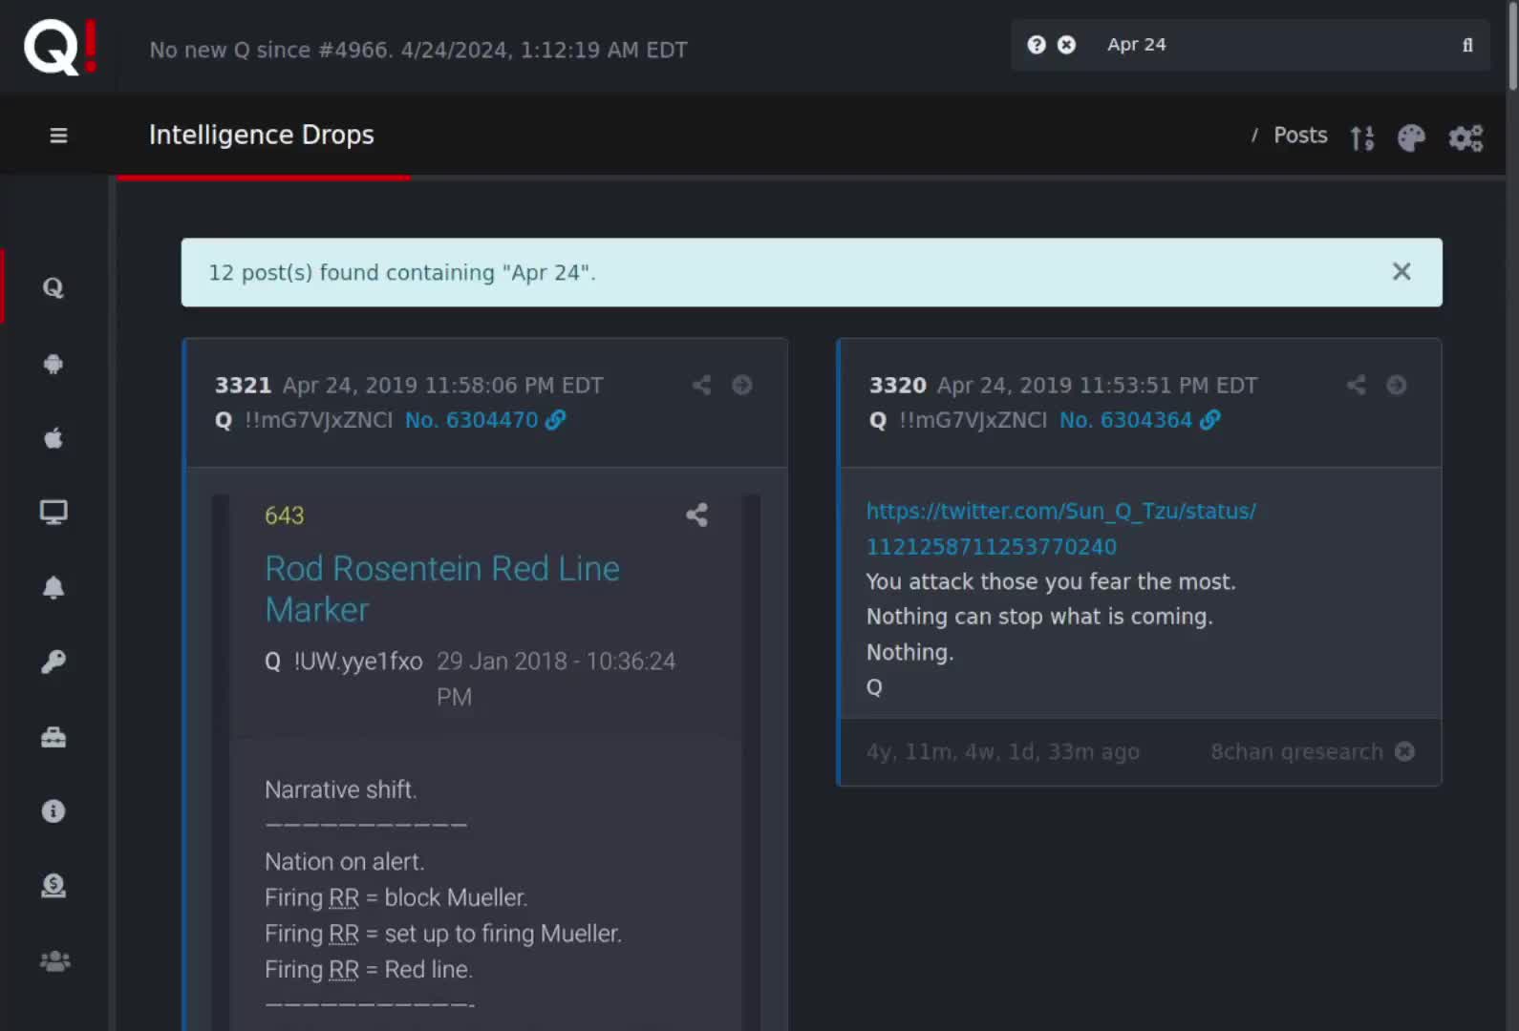Click the Apple icon in sidebar
Screen dimensions: 1519x1031
[x=53, y=438]
